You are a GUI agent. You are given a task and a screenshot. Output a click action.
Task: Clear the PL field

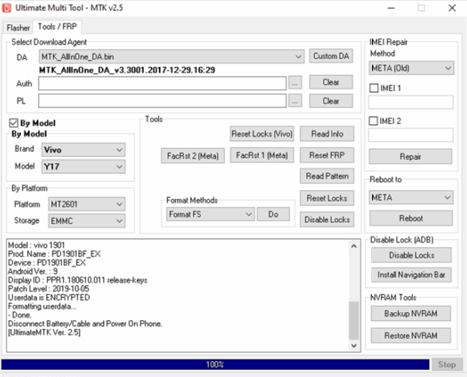[x=331, y=101]
